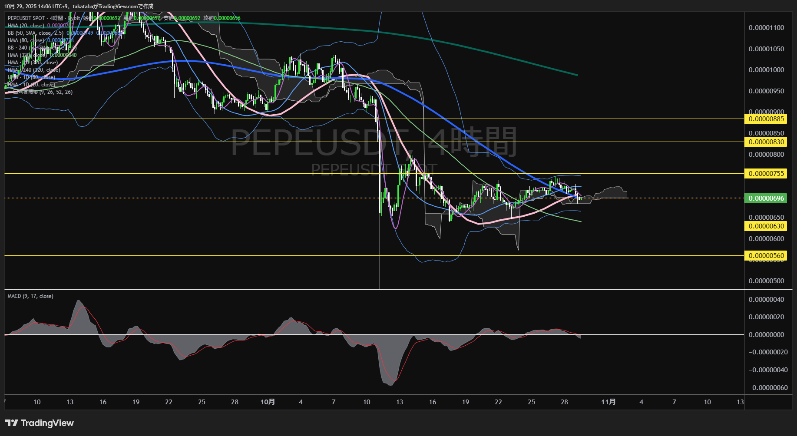Click the yellow 0.00000630 price level label
This screenshot has width=797, height=436.
pyautogui.click(x=766, y=226)
